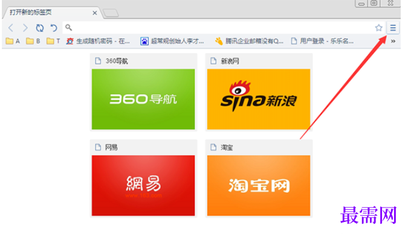
Task: Click the page icon beside 360导航
Action: coord(98,61)
